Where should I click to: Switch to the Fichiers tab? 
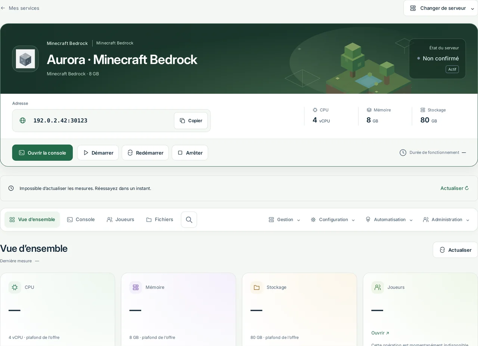[160, 219]
